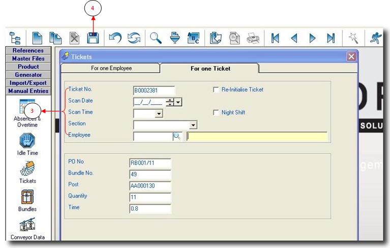Image resolution: width=390 pixels, height=248 pixels.
Task: Select the For one Ticket tab
Action: point(210,68)
